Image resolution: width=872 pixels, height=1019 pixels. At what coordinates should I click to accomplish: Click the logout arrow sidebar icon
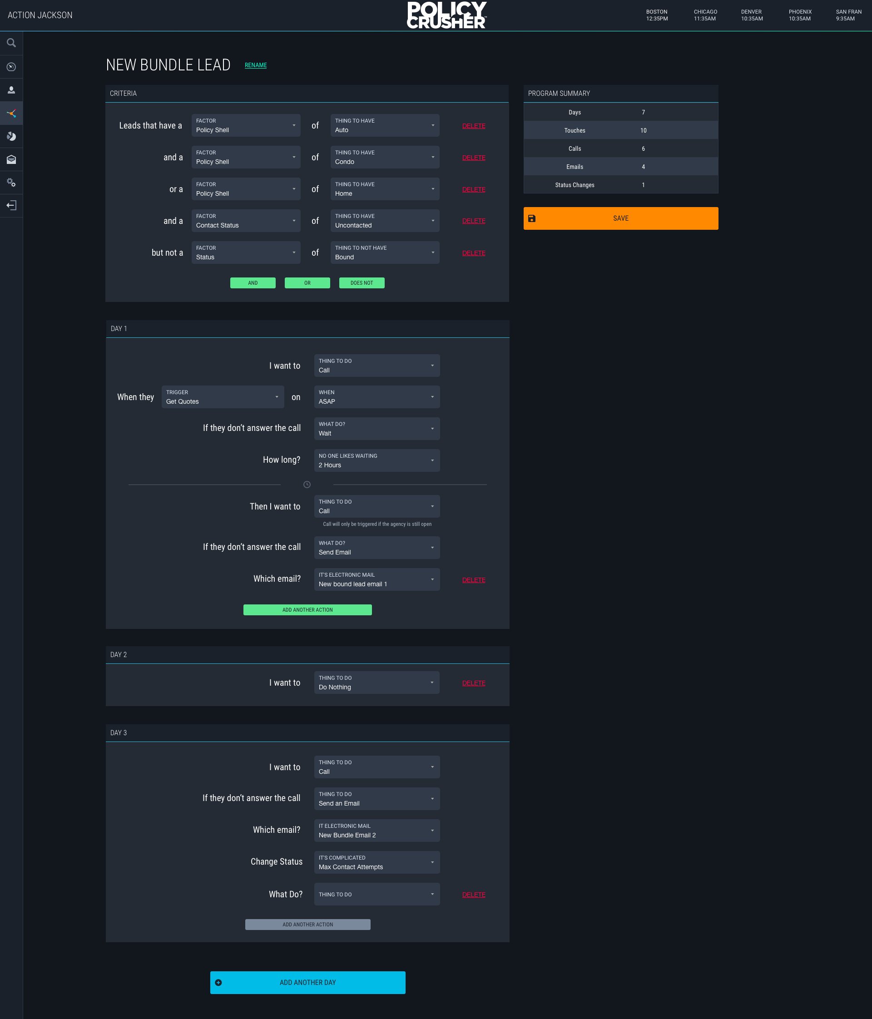pos(11,206)
